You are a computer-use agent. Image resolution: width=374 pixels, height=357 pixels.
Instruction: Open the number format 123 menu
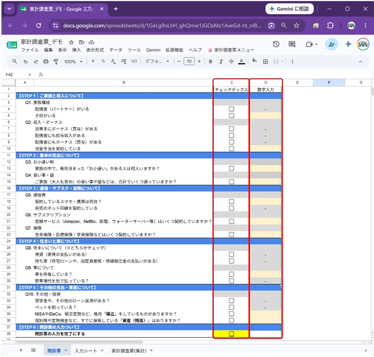(134, 61)
